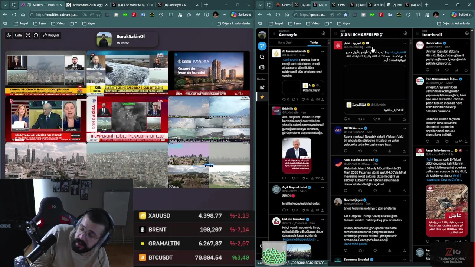Open Multi tv settings gear
The width and height of the screenshot is (475, 267).
click(x=9, y=35)
